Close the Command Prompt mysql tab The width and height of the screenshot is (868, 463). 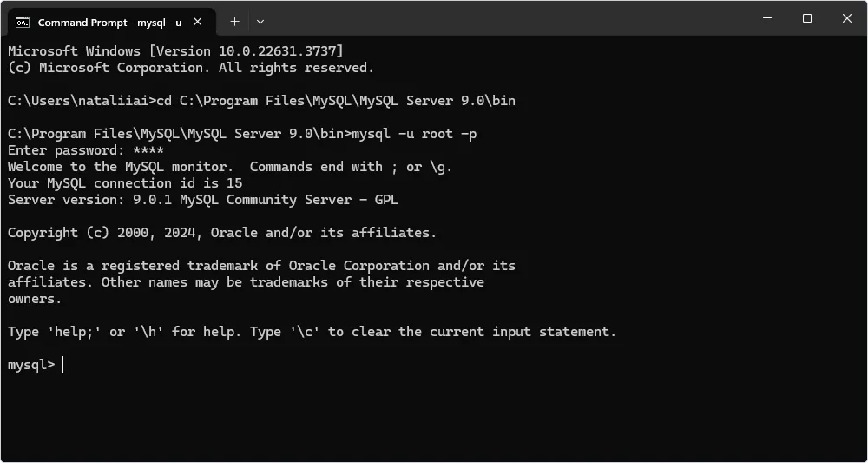pos(201,22)
